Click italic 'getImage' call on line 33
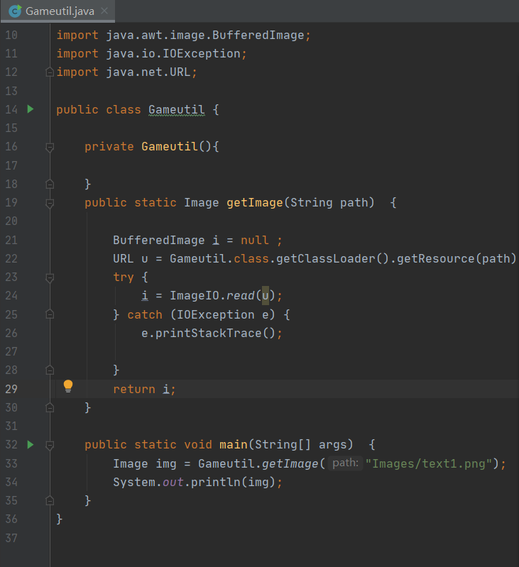The height and width of the screenshot is (567, 519). (x=290, y=463)
